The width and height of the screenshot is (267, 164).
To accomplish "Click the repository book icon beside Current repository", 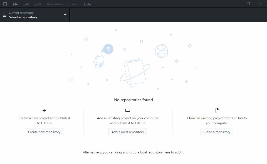I will [5, 15].
